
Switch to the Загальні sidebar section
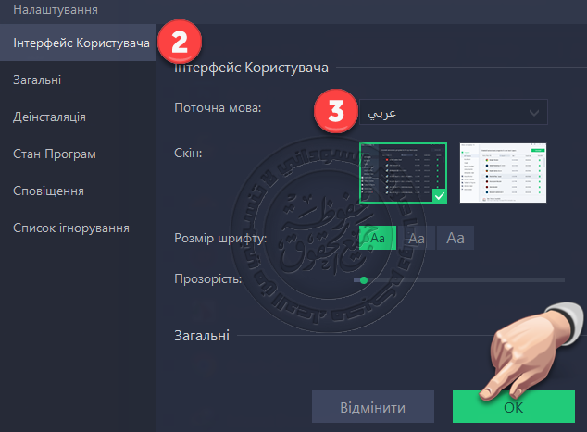pos(37,80)
